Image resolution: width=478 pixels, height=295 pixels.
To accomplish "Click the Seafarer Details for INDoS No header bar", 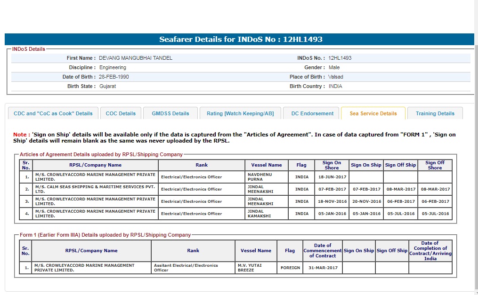I will [x=240, y=40].
